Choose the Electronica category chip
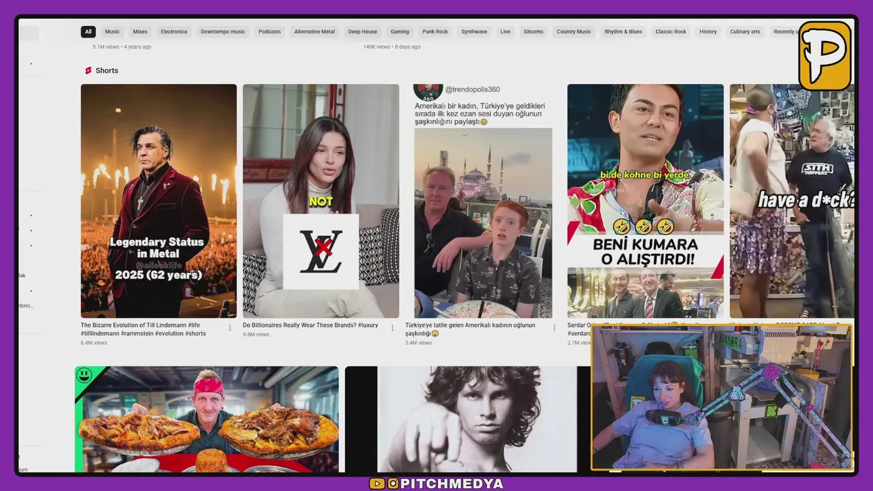The height and width of the screenshot is (491, 873). click(174, 31)
